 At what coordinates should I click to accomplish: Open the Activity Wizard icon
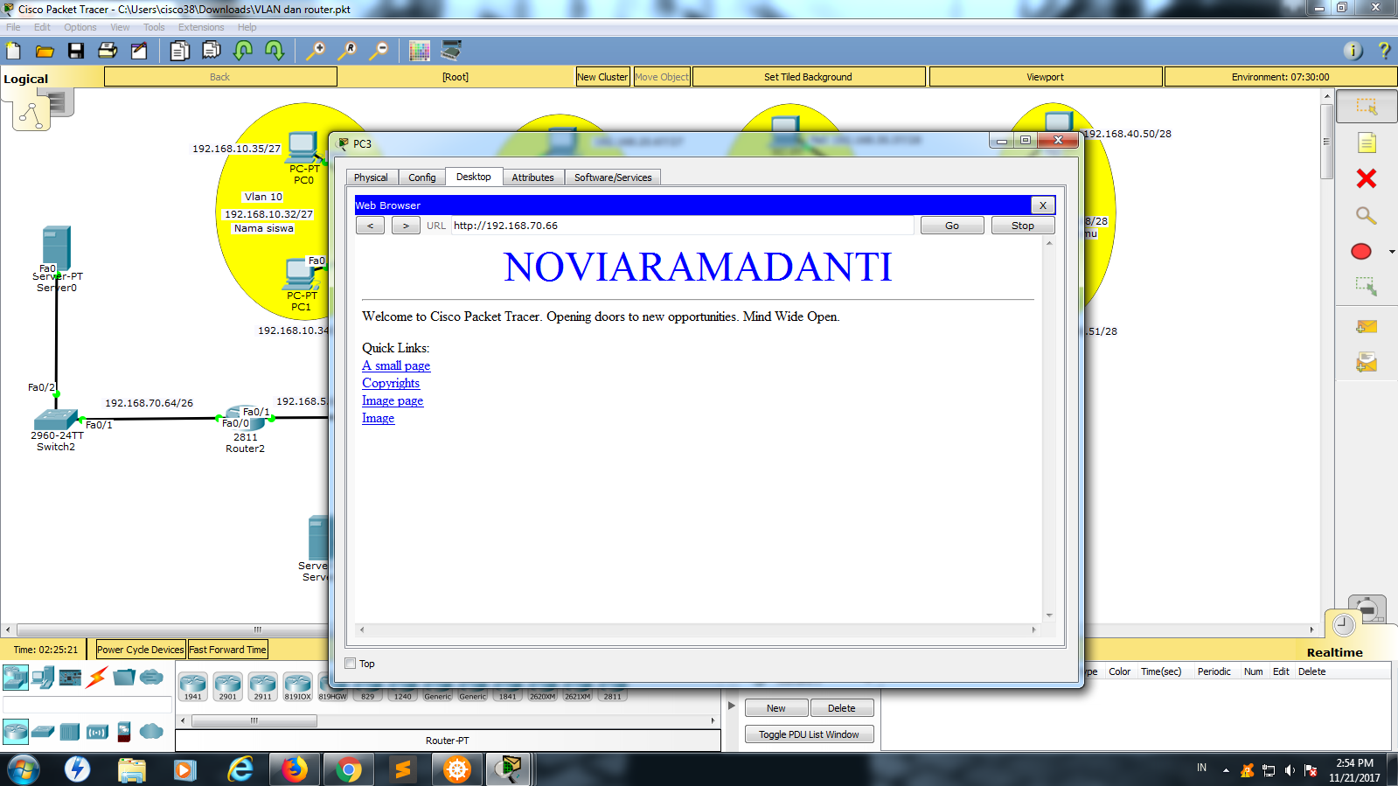click(x=139, y=51)
